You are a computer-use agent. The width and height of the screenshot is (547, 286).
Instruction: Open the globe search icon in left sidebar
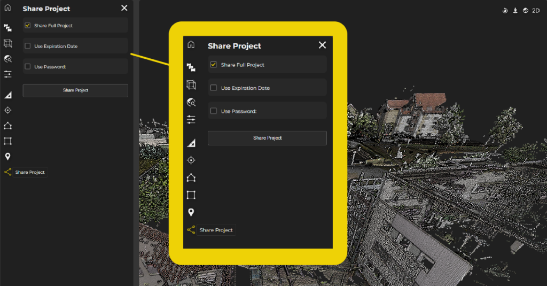tap(7, 59)
